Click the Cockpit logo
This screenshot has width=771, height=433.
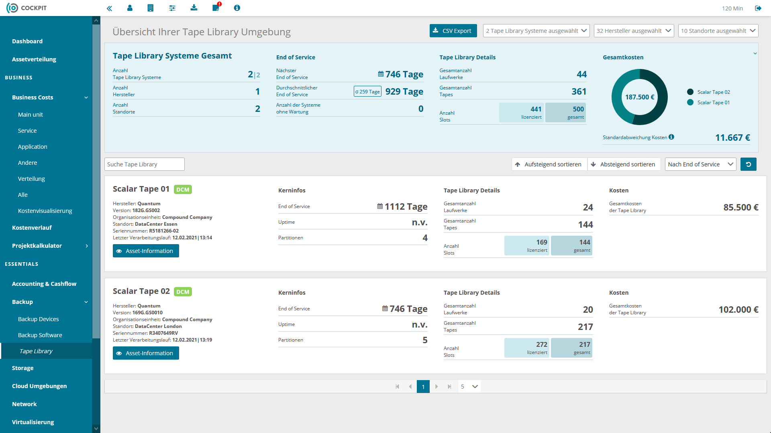click(x=27, y=8)
